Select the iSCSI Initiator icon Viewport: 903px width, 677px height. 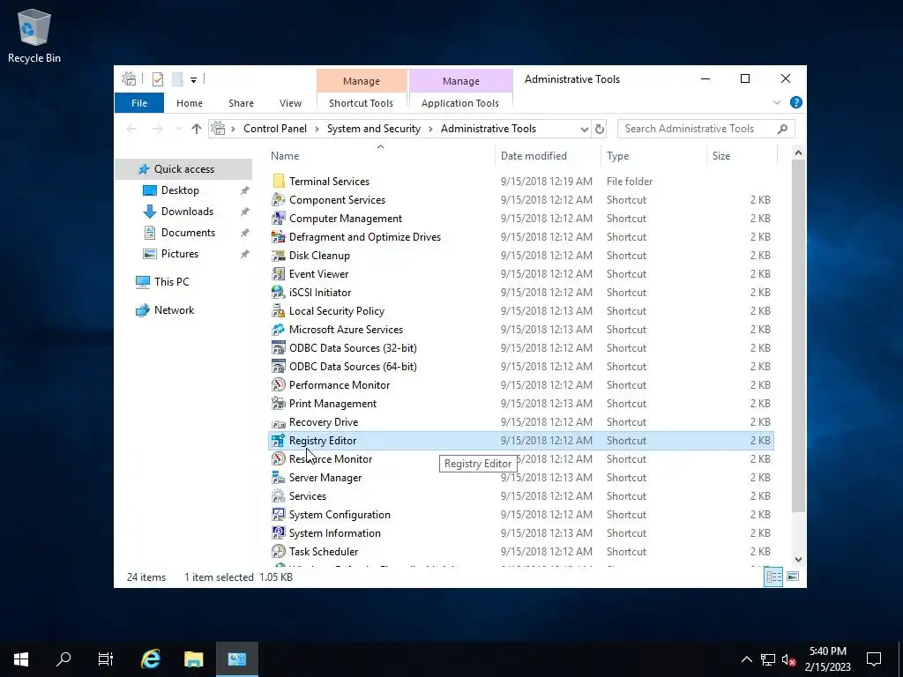[x=278, y=293]
